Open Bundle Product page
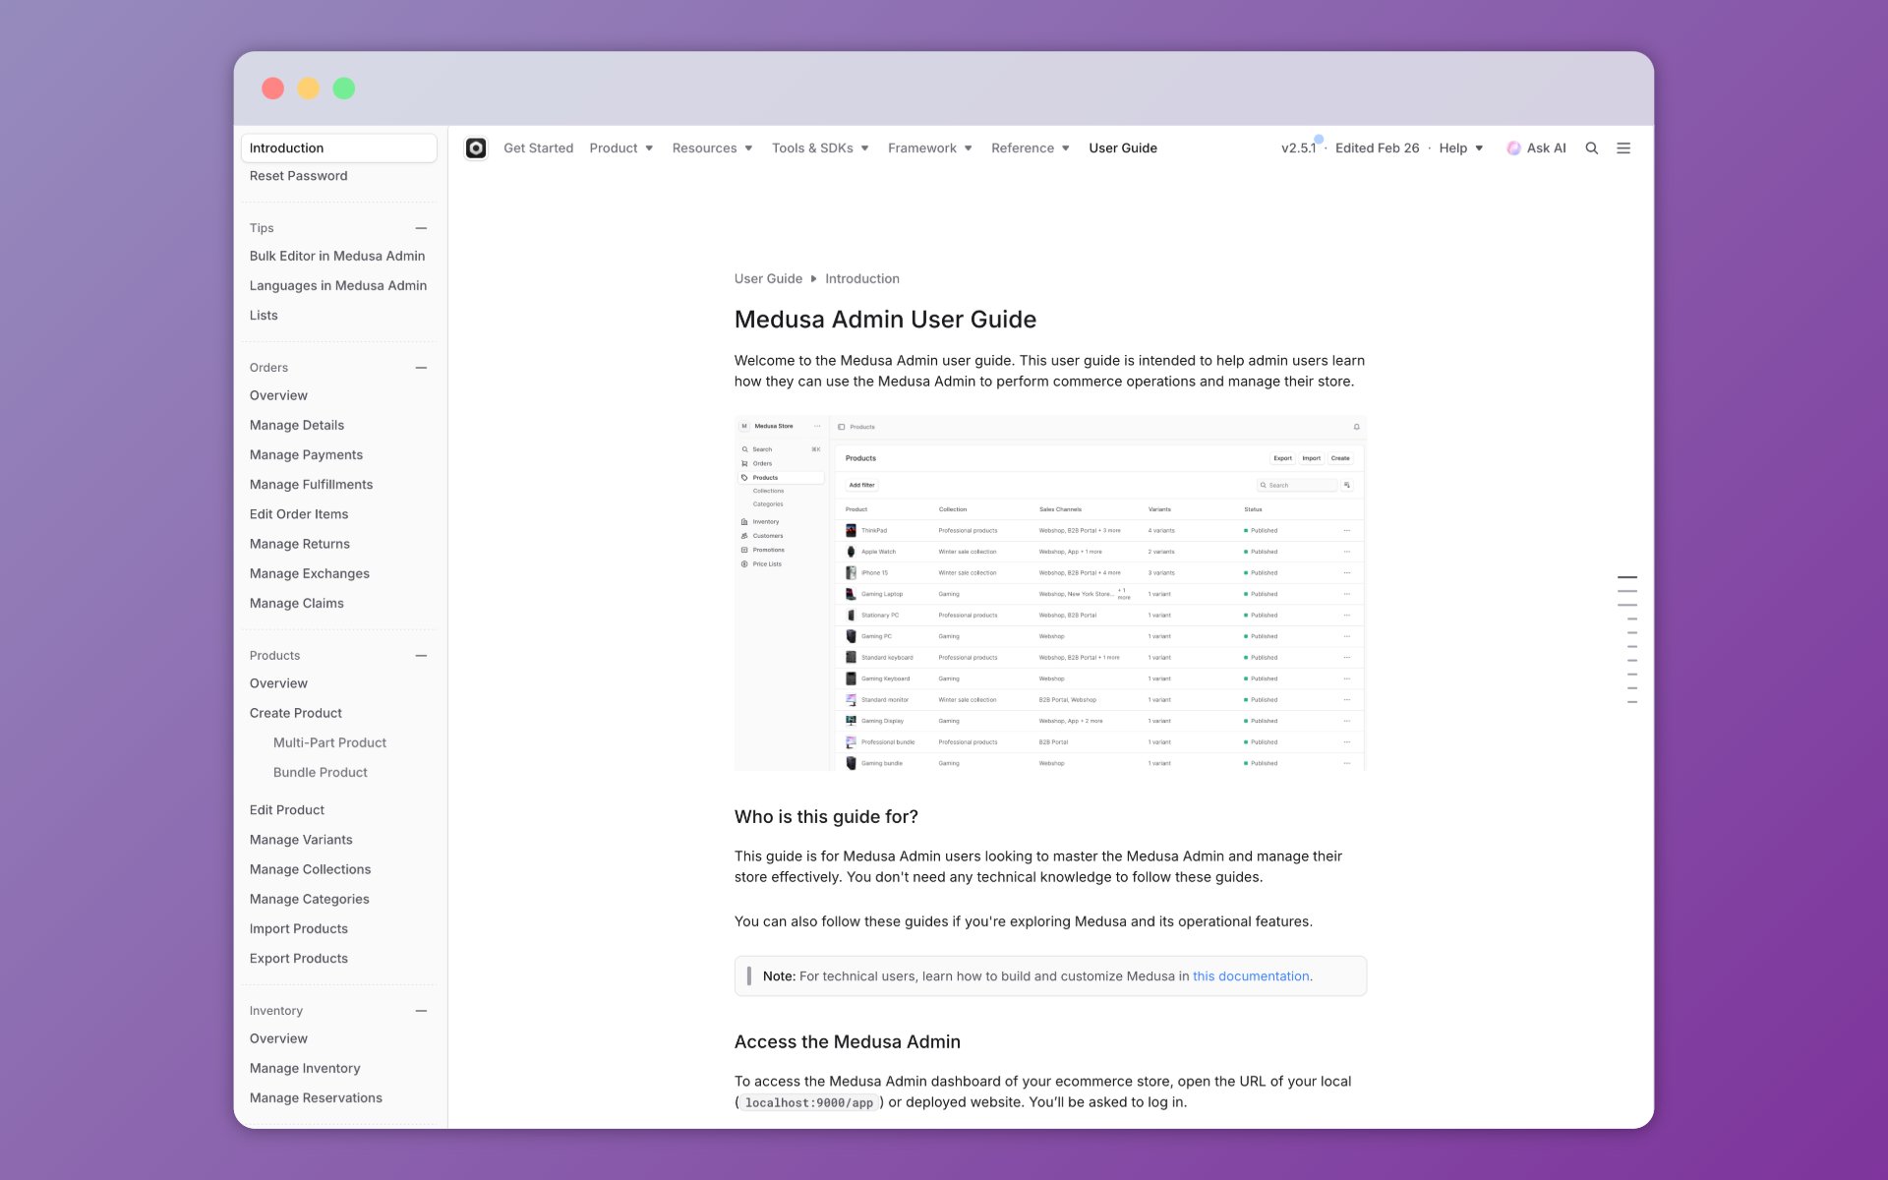Viewport: 1888px width, 1180px height. pos(321,773)
